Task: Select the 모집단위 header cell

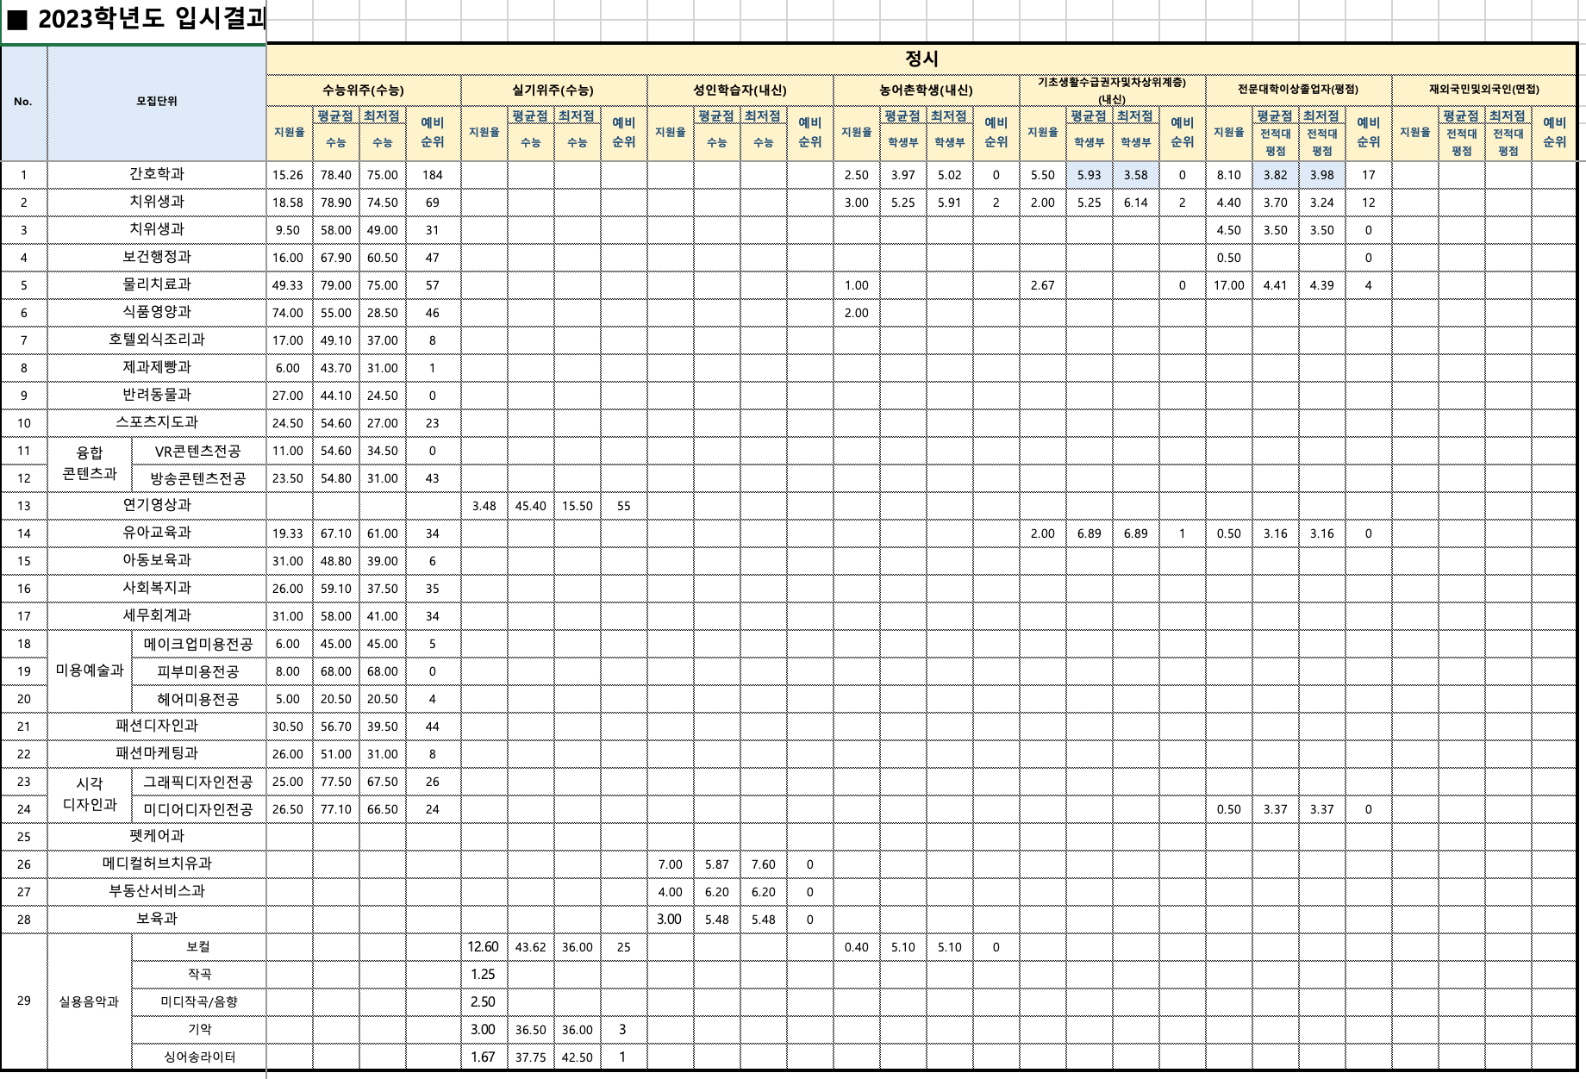Action: (x=157, y=102)
